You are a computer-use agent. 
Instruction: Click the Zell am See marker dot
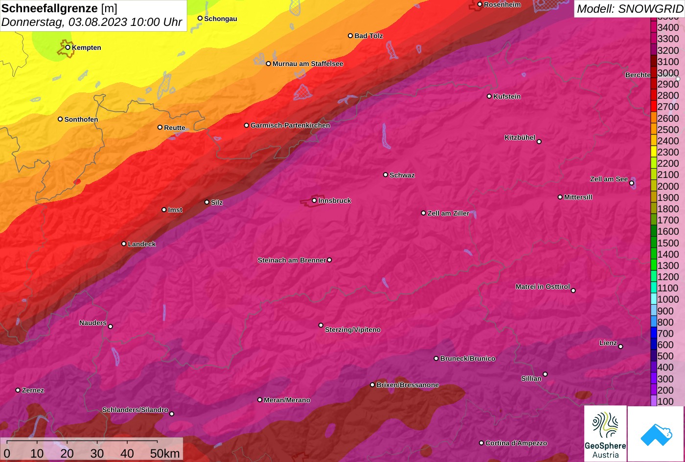coord(632,183)
